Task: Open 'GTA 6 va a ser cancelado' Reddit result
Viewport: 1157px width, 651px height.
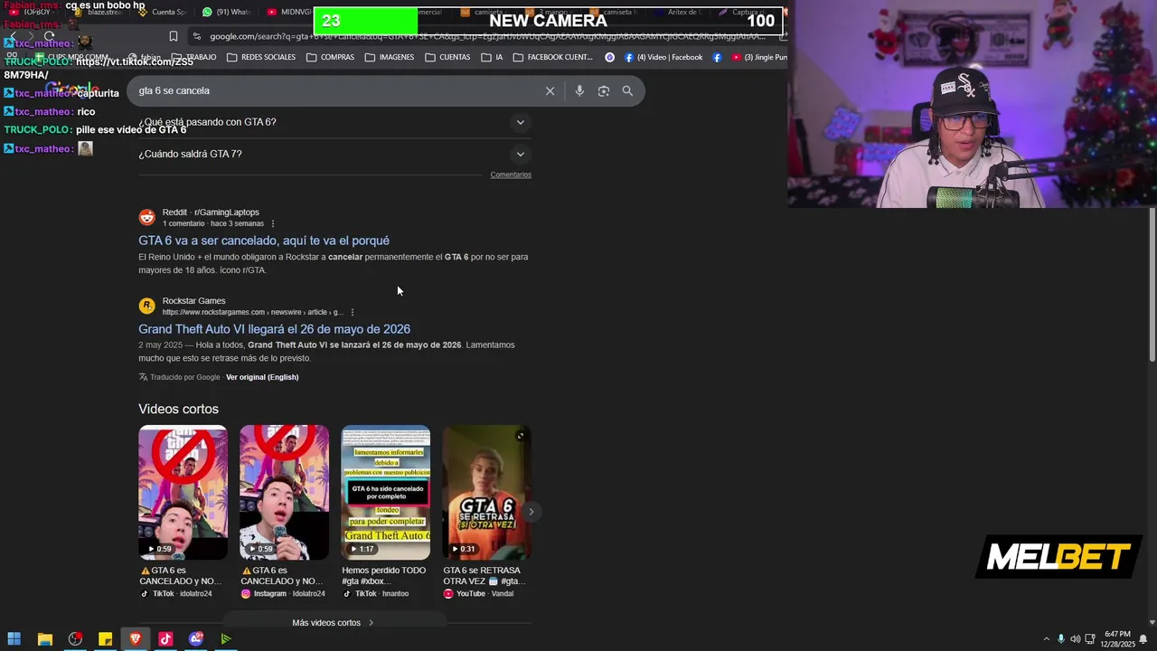Action: point(264,241)
